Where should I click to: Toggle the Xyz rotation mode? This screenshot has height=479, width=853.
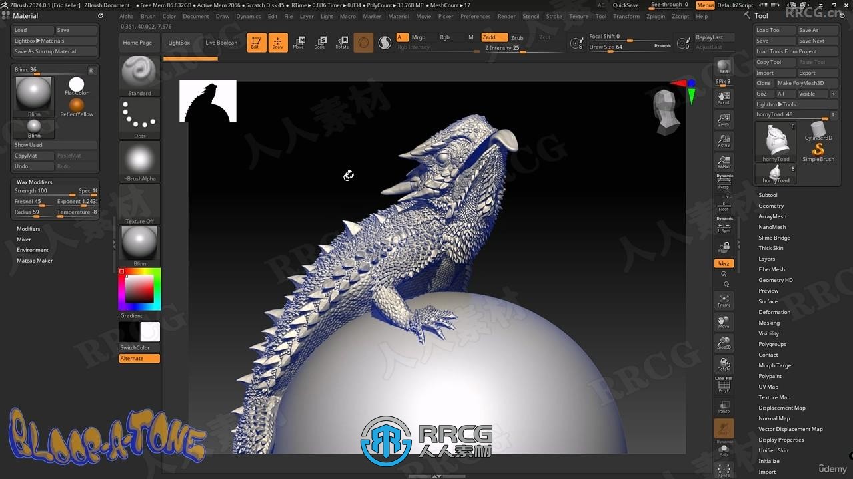click(x=724, y=263)
